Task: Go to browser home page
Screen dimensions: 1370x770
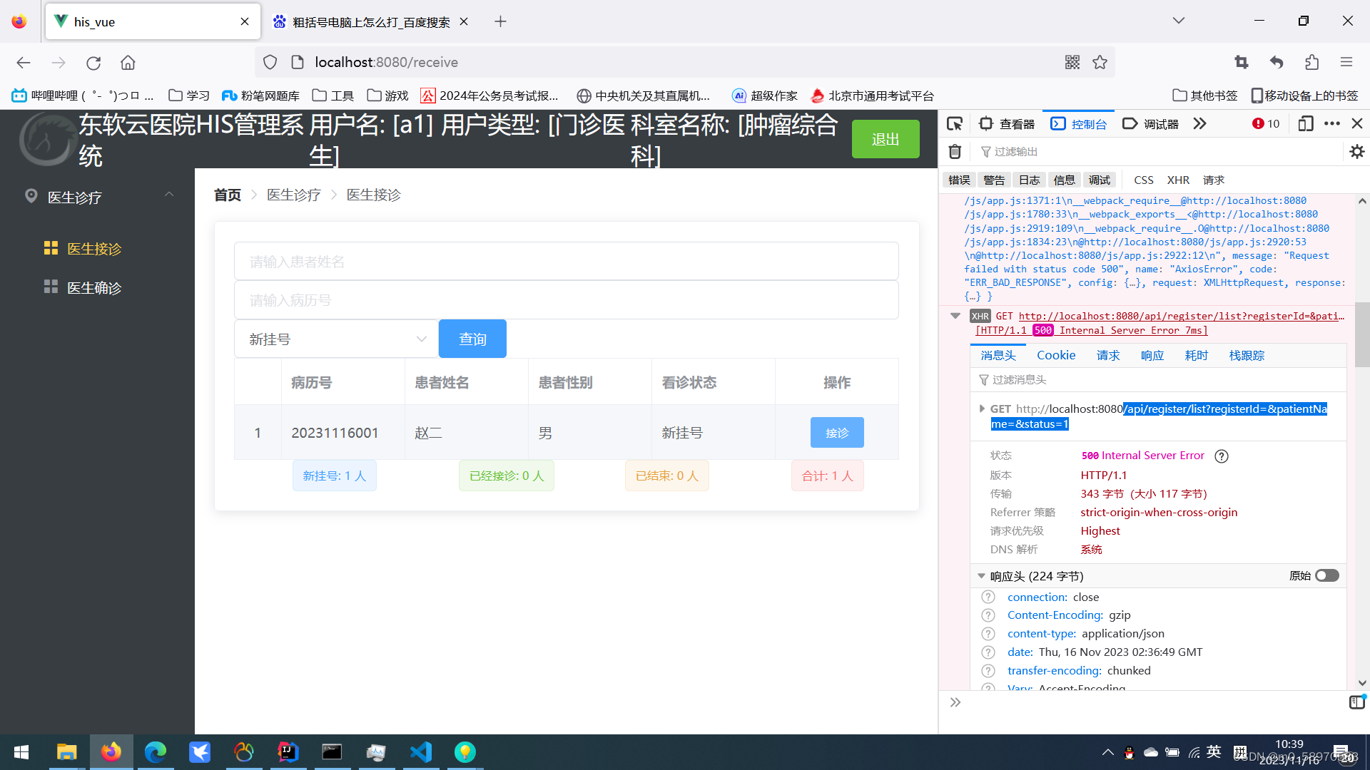Action: [128, 63]
